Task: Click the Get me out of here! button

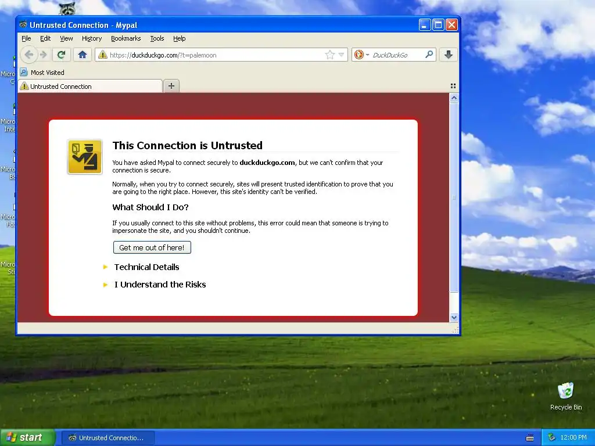Action: point(152,247)
